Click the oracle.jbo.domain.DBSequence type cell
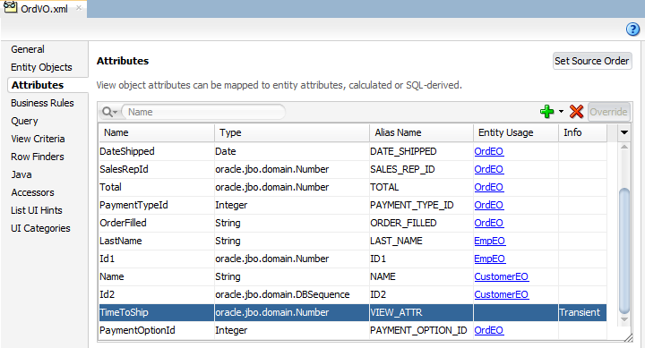645x348 pixels. point(292,294)
